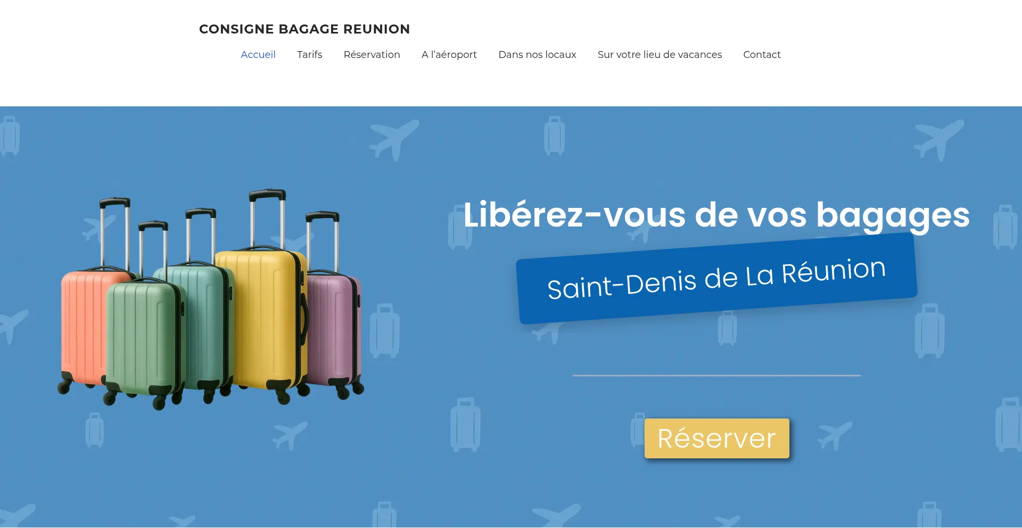Open the Réservation menu link
The height and width of the screenshot is (528, 1022).
(x=372, y=55)
